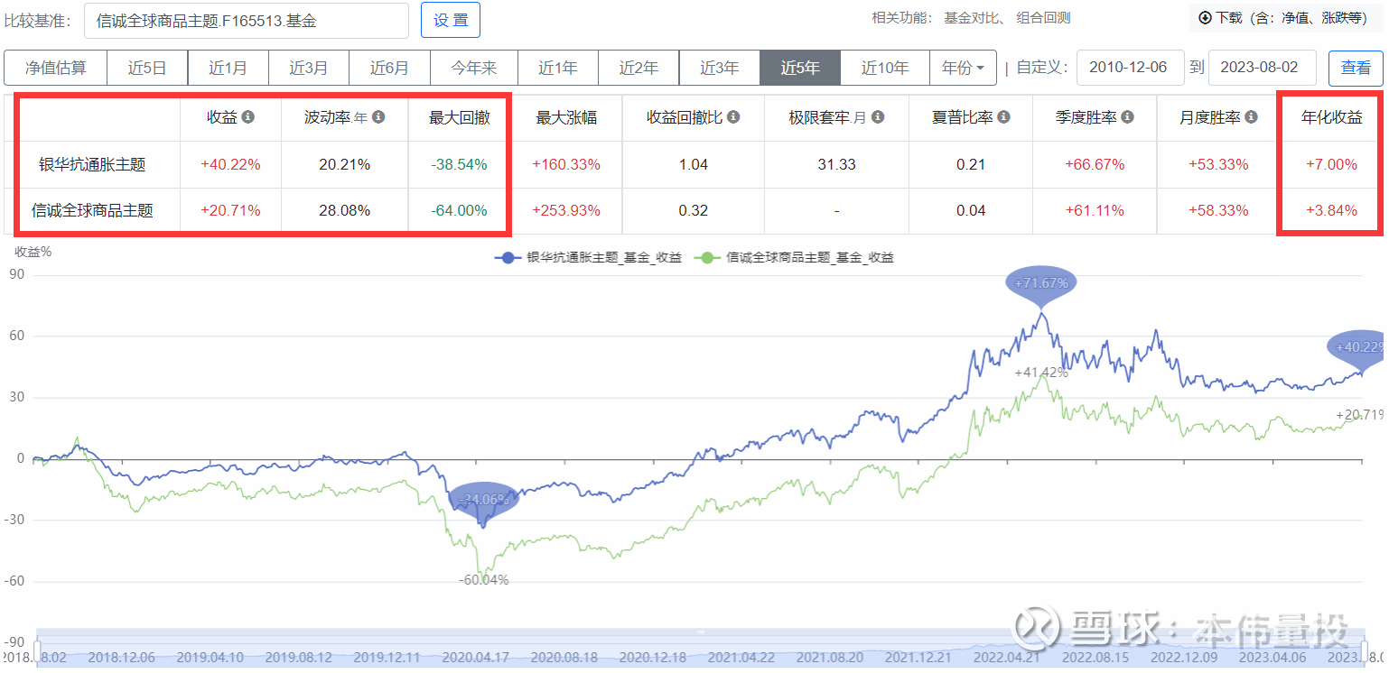The height and width of the screenshot is (673, 1389).
Task: Select the 净值估算 tab
Action: [56, 68]
